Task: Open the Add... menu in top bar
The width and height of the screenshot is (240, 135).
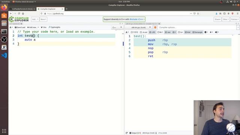Action: 35,19
